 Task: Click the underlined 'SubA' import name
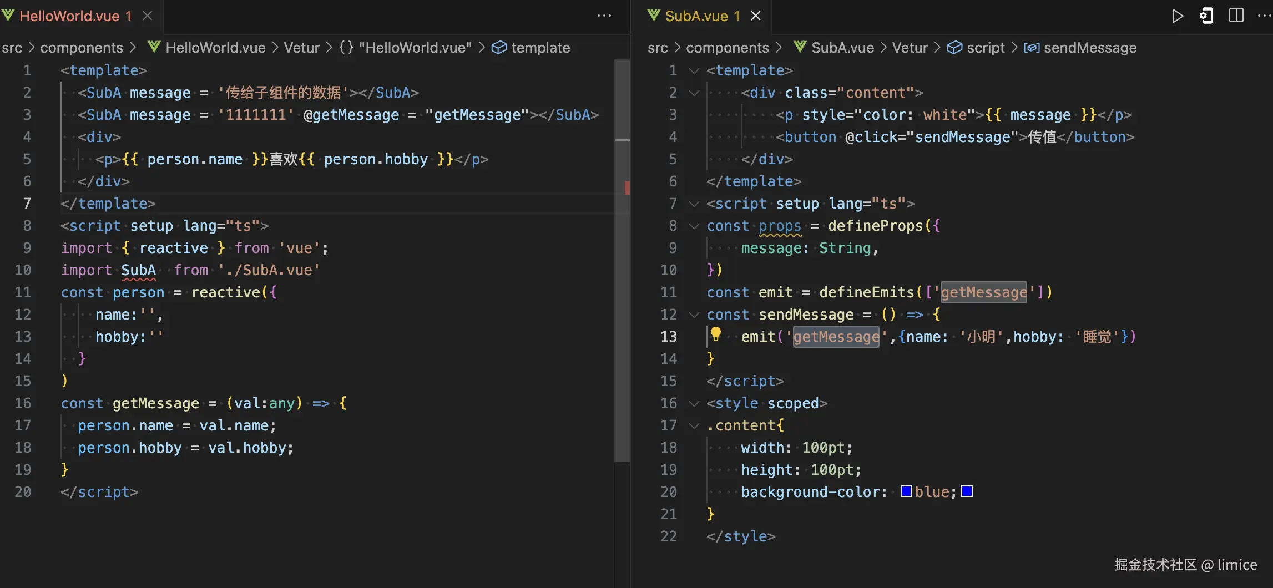point(139,270)
